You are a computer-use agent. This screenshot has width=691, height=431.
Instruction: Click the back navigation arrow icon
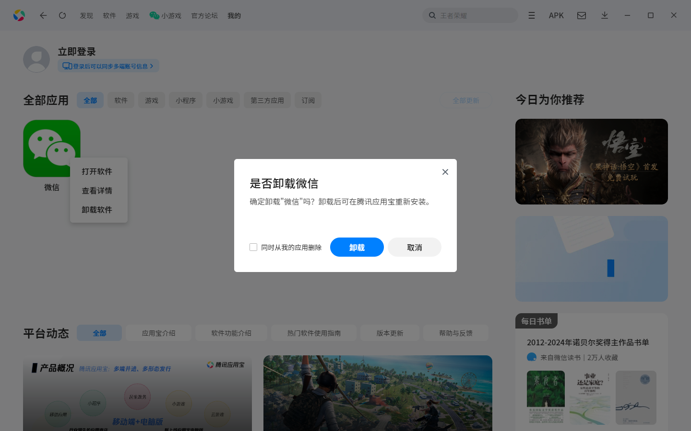click(43, 15)
